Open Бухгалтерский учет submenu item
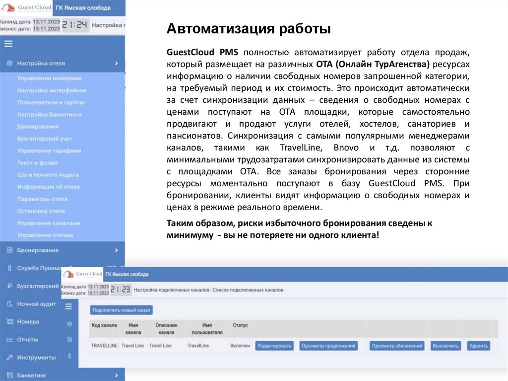The image size is (508, 381). tap(45, 139)
